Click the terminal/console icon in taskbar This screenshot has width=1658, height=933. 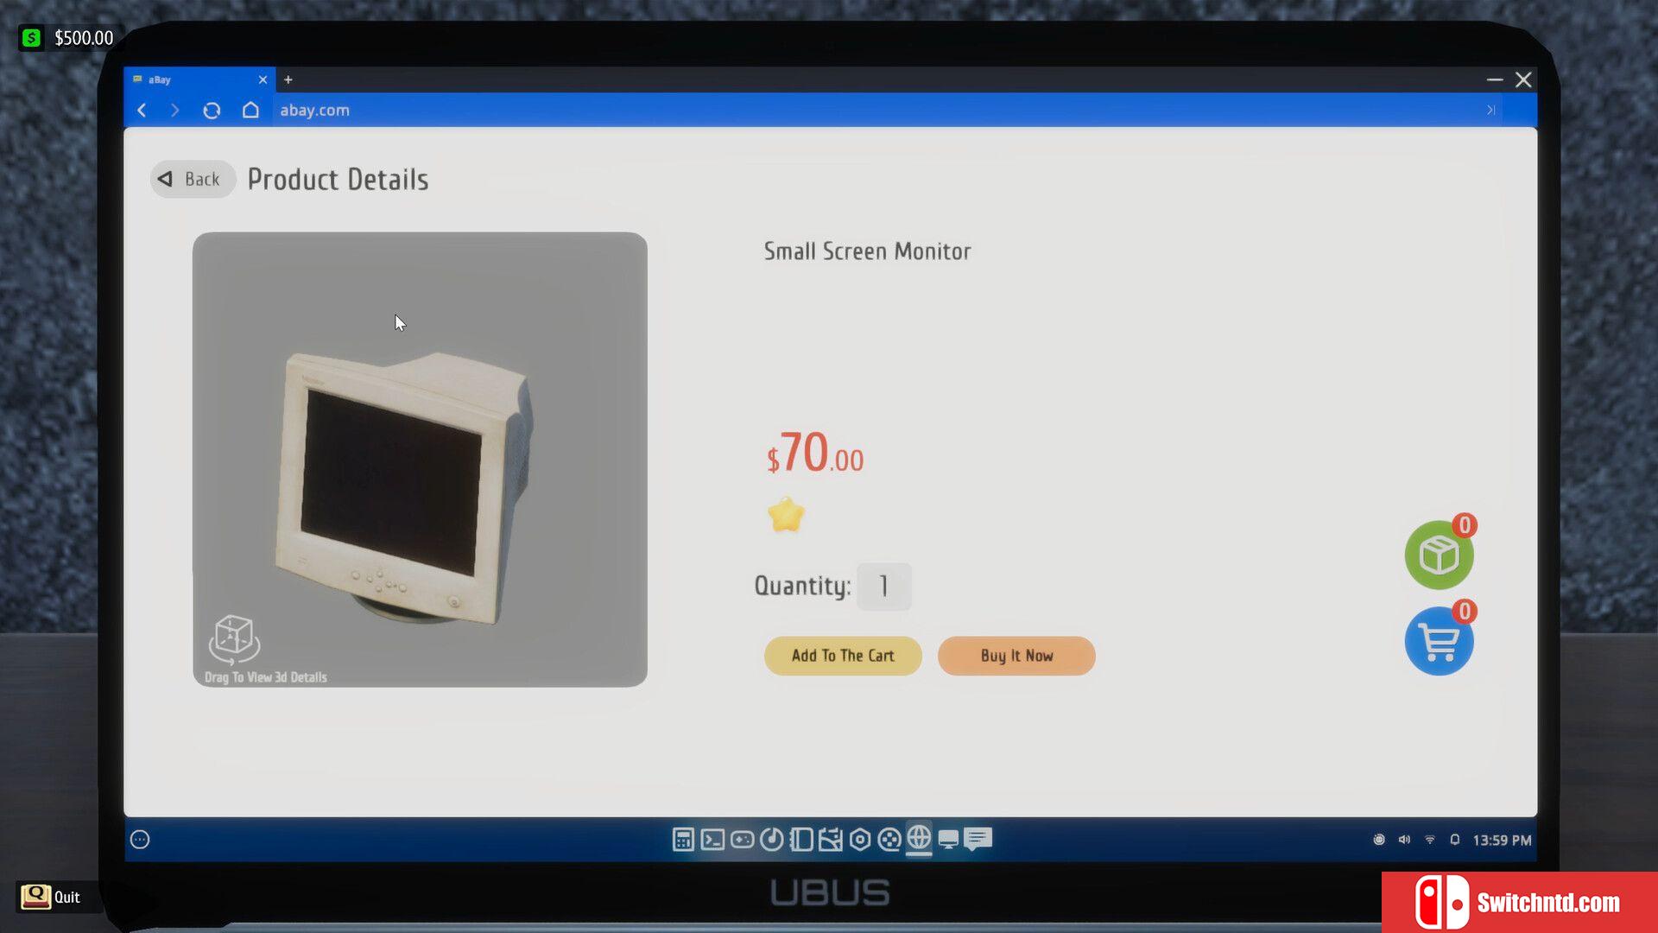tap(712, 840)
